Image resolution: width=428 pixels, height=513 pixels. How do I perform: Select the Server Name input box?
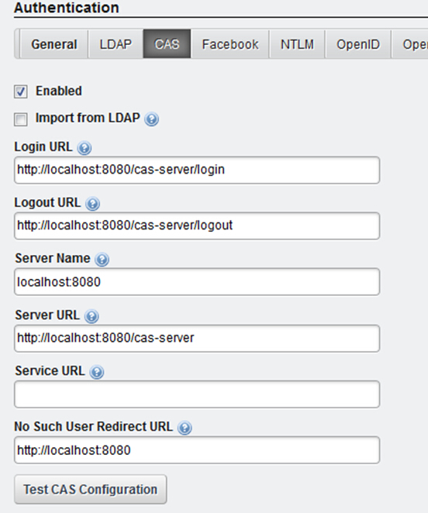[197, 282]
